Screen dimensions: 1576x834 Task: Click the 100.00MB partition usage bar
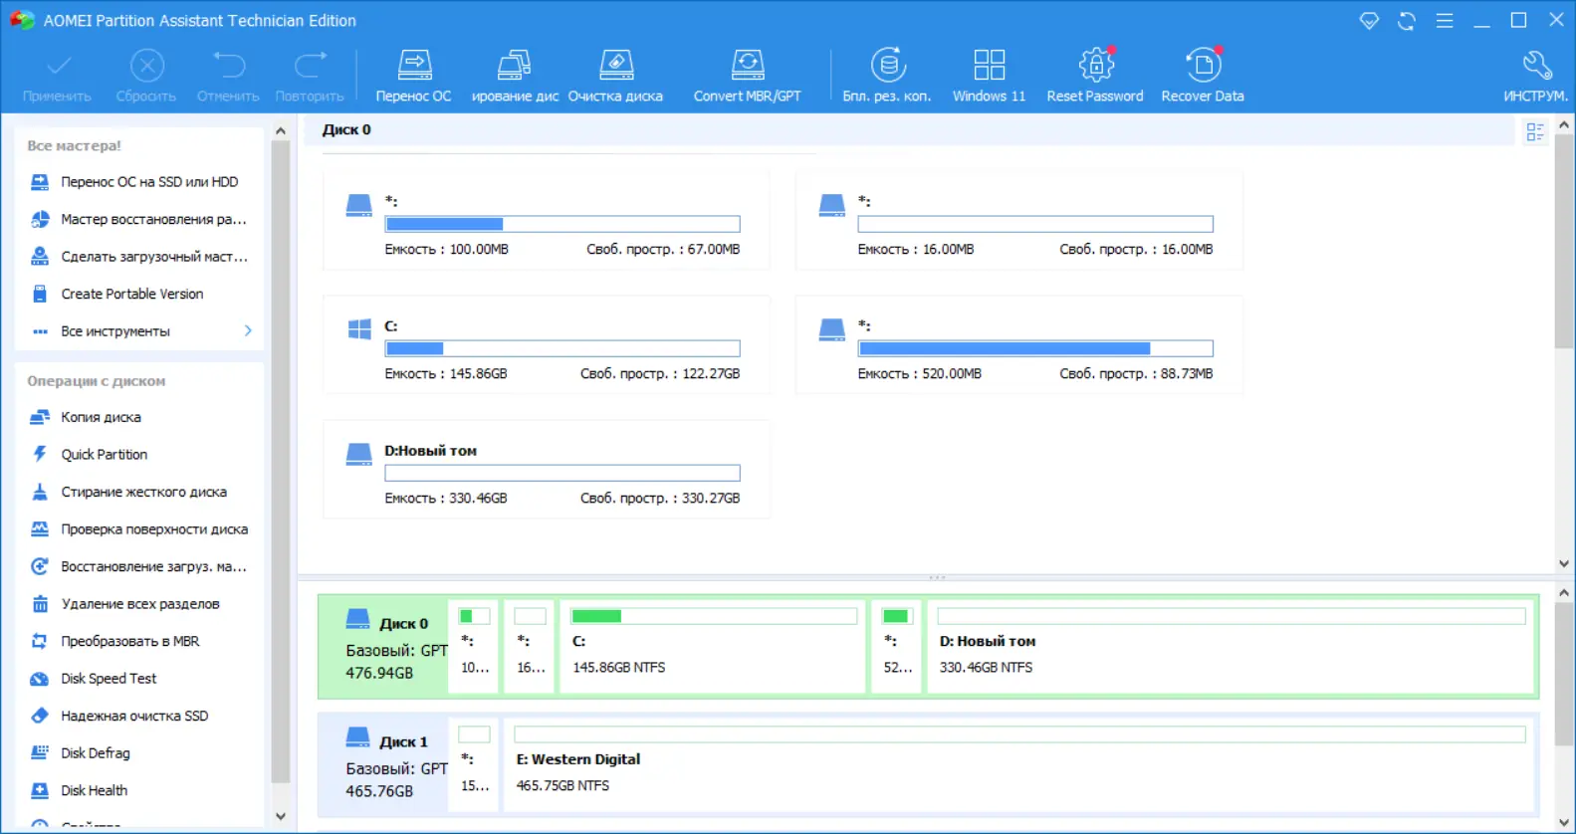pyautogui.click(x=563, y=224)
